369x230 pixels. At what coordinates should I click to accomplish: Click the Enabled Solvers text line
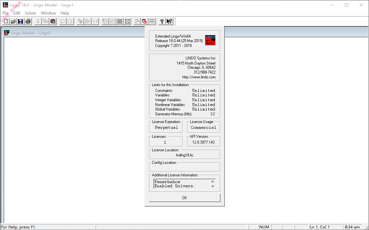point(175,186)
